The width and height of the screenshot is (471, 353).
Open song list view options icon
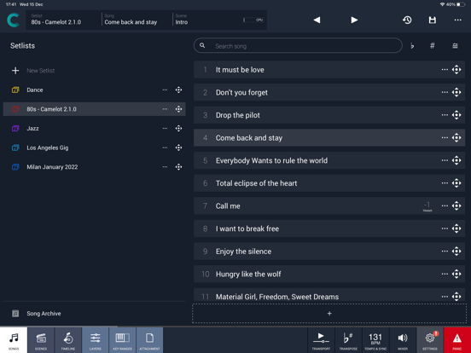(455, 46)
